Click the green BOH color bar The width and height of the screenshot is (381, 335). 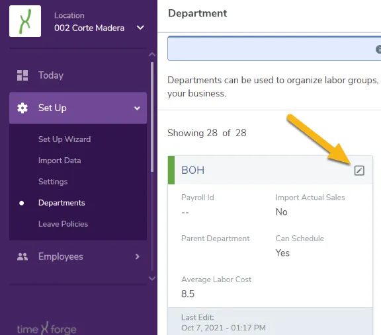tap(171, 170)
